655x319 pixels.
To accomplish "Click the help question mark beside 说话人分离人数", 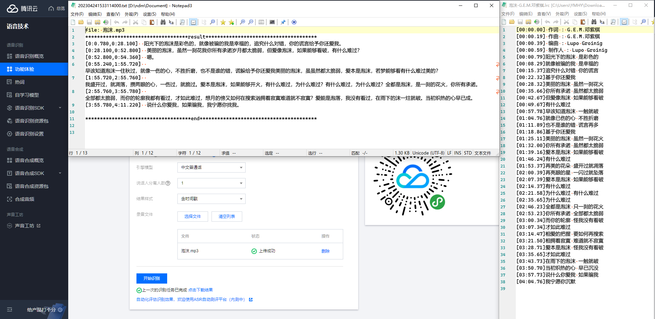I will pos(168,183).
